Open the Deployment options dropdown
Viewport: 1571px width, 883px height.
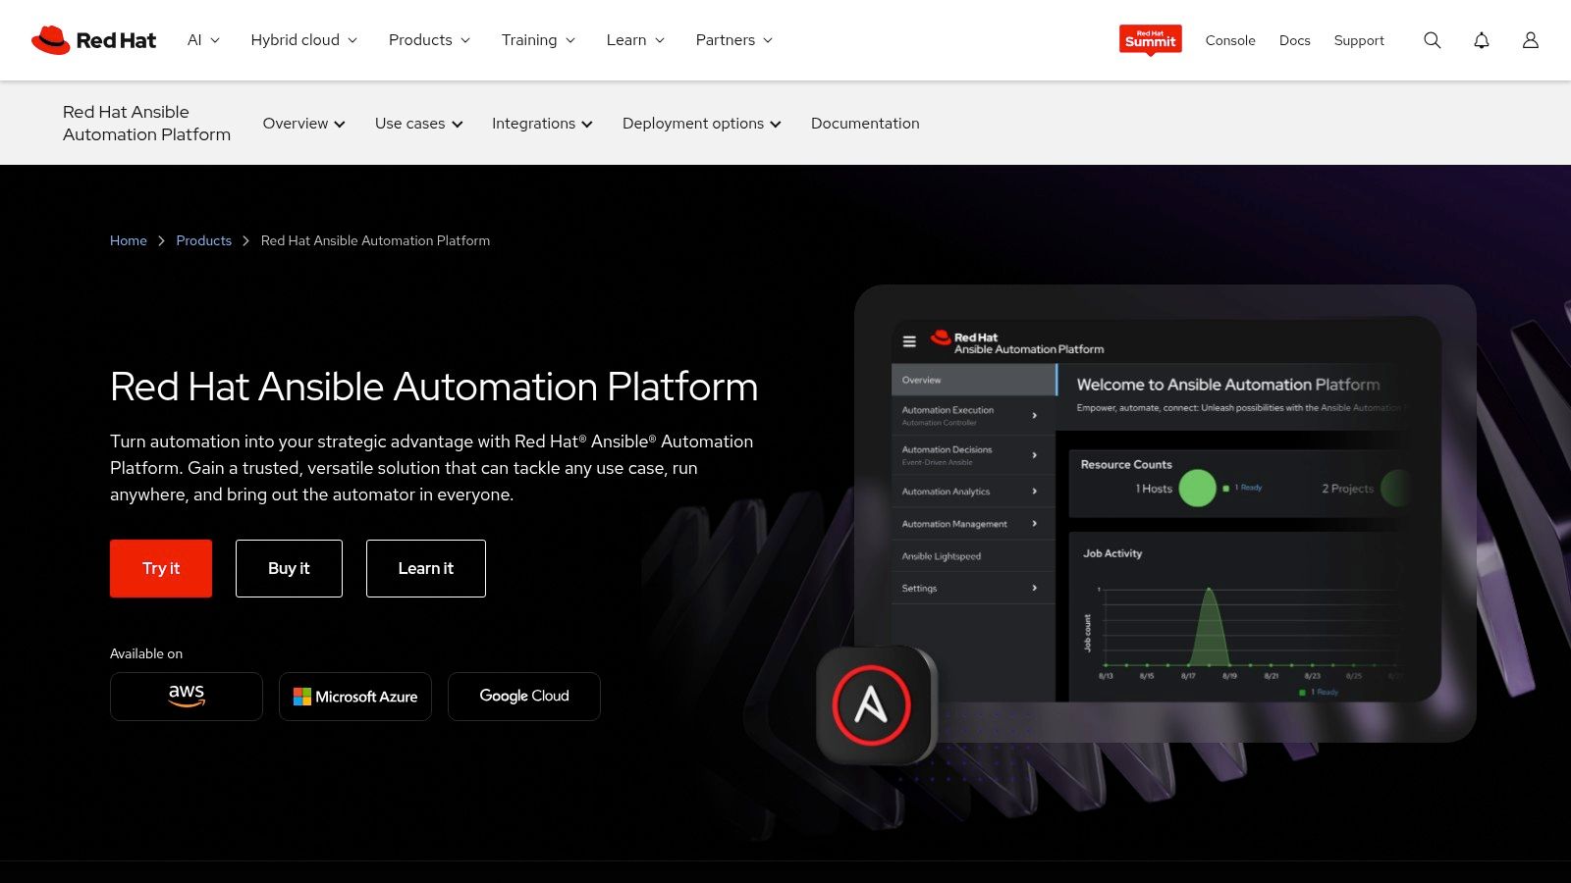(701, 124)
